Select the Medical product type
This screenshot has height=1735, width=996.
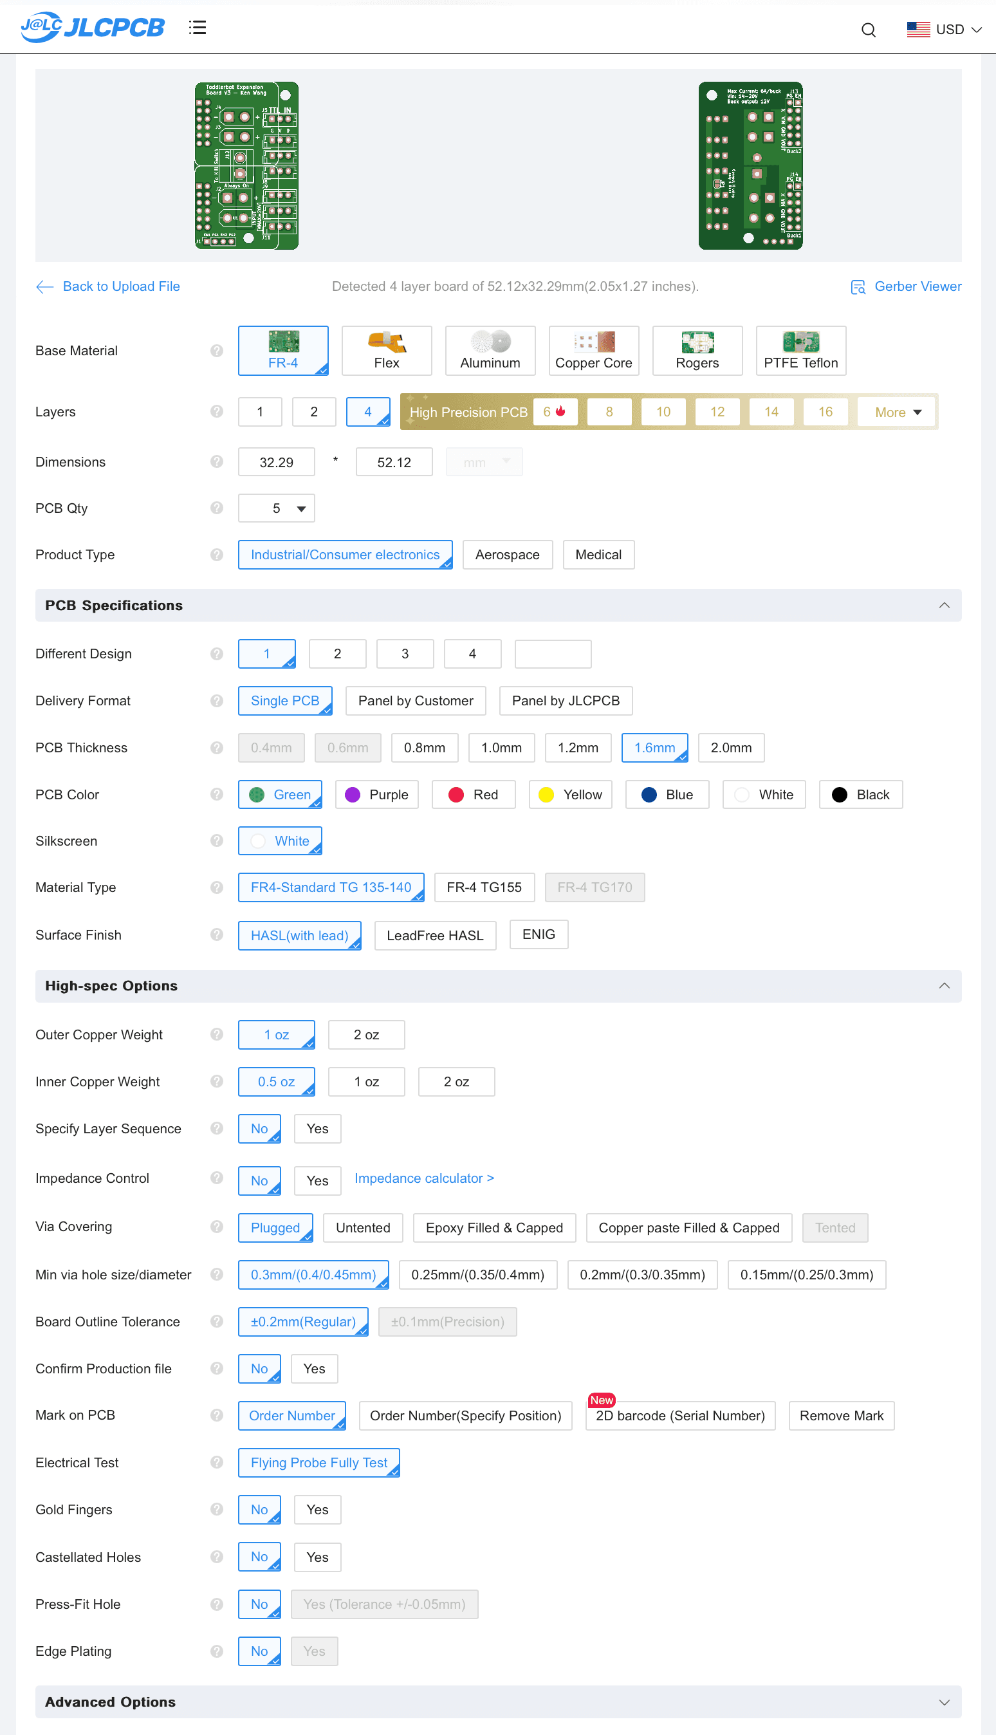[598, 555]
